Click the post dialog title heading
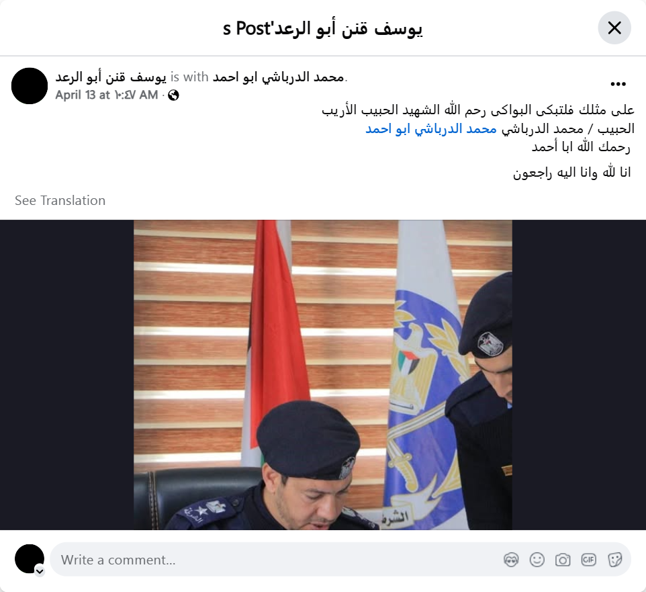646x592 pixels. pos(322,28)
